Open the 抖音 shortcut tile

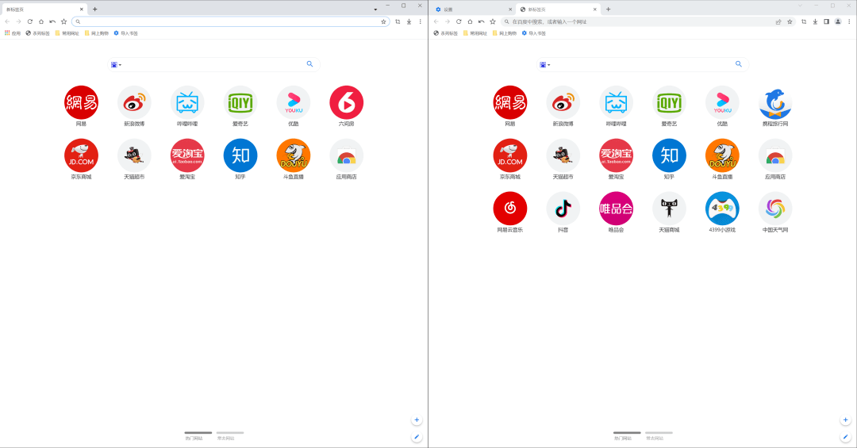563,209
